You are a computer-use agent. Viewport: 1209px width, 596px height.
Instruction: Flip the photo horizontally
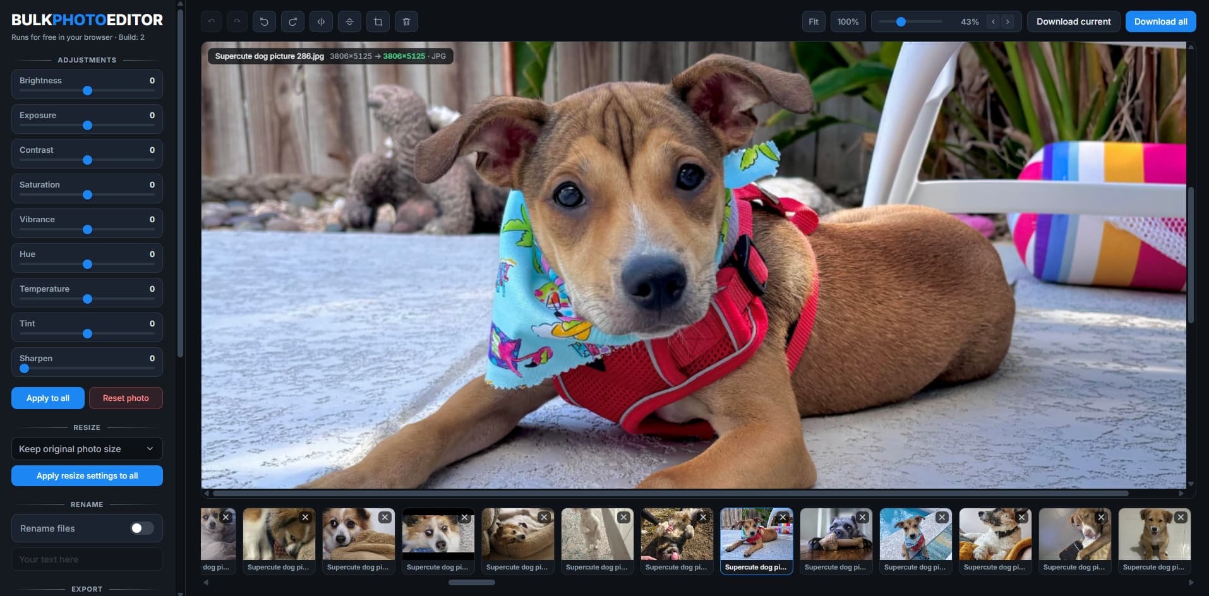(321, 21)
